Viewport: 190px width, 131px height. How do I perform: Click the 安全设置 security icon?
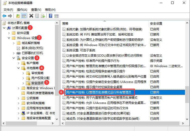[19, 58]
